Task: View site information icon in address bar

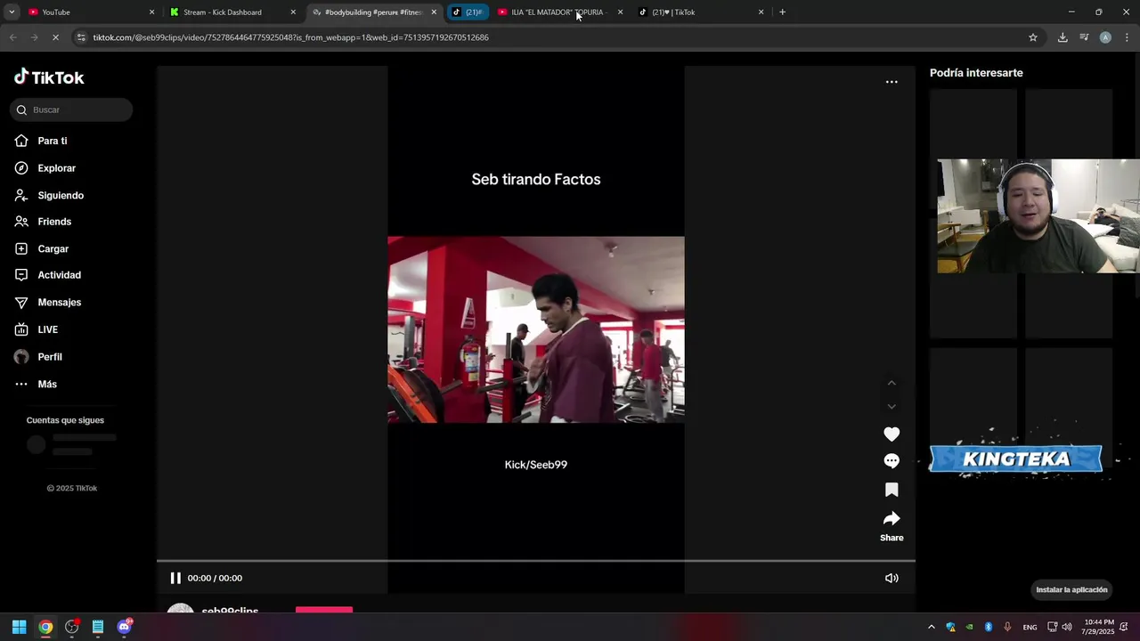Action: pyautogui.click(x=81, y=37)
